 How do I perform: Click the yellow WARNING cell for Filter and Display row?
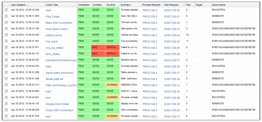(x=112, y=85)
